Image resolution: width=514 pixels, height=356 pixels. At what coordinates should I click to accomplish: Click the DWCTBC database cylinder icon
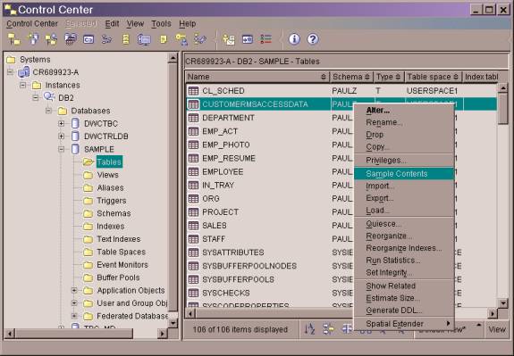(75, 123)
